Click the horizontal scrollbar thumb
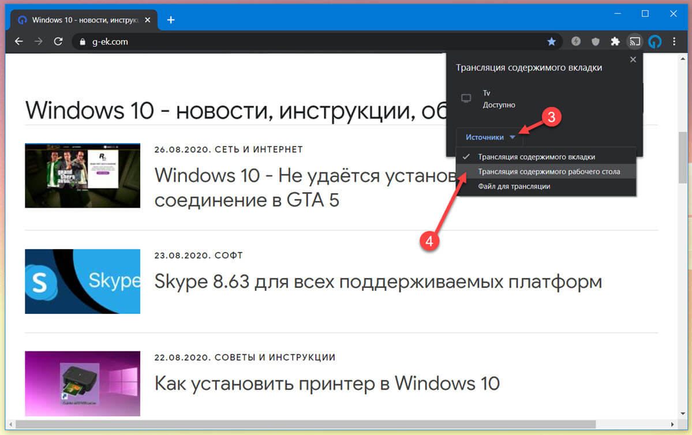 point(305,425)
